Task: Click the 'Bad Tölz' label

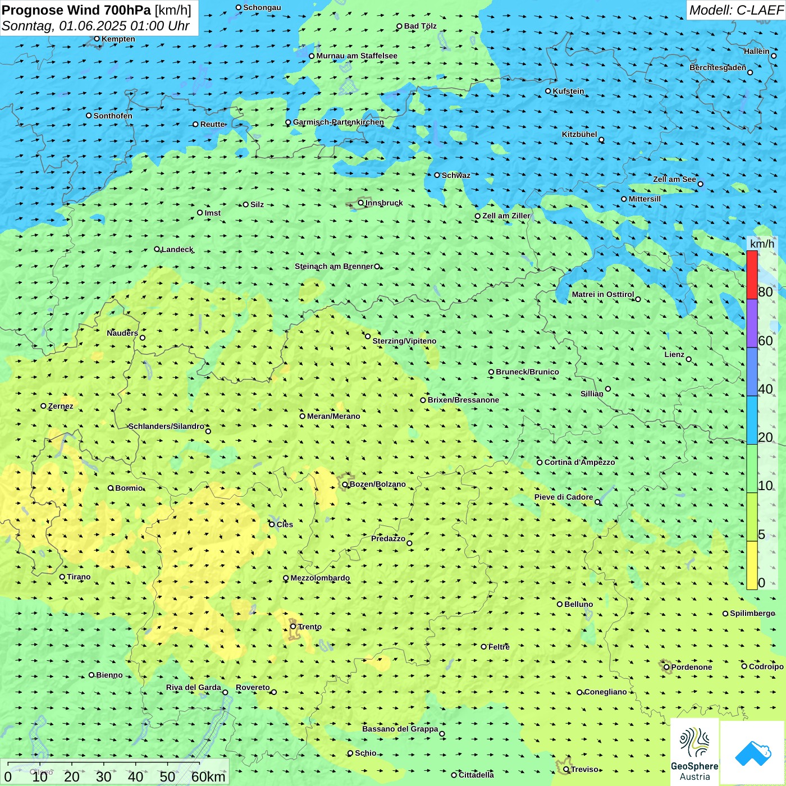Action: 420,26
